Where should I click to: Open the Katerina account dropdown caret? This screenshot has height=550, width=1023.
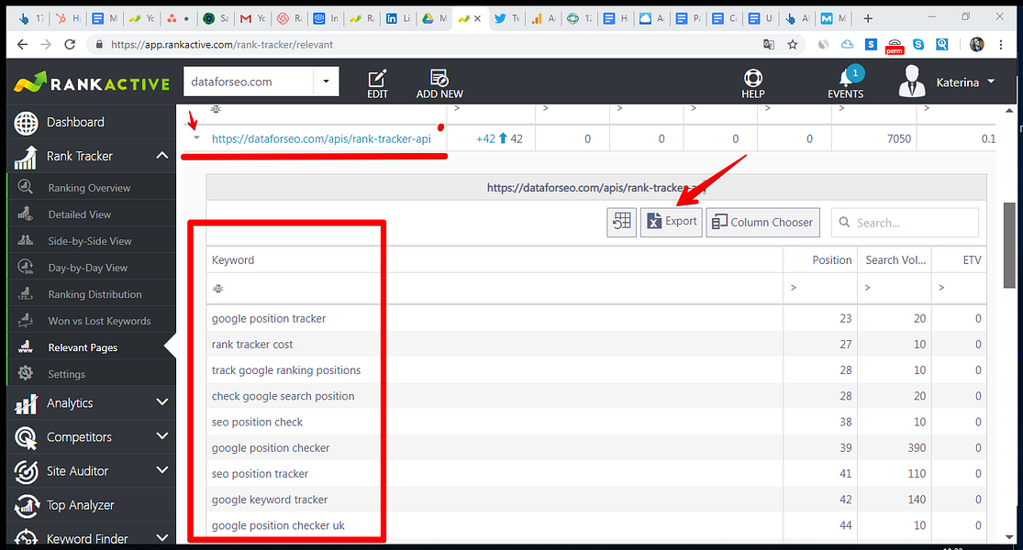point(991,82)
